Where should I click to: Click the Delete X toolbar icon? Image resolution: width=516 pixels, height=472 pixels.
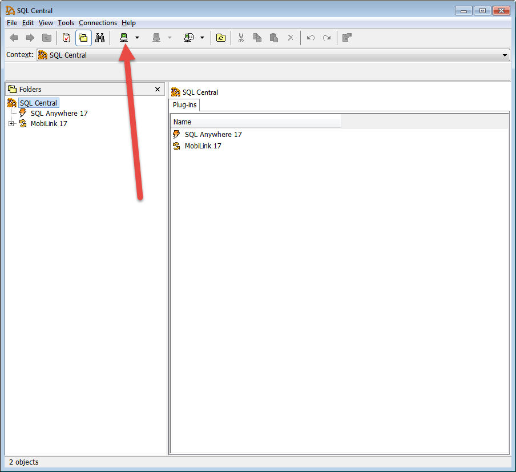[x=291, y=38]
